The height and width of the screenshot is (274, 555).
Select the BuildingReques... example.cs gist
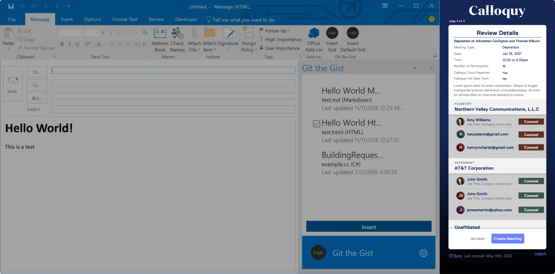coord(362,163)
